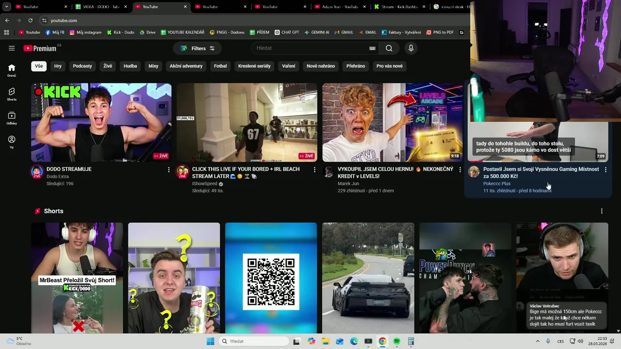
Task: Open the on-screen keyboard in the search box
Action: [x=372, y=48]
